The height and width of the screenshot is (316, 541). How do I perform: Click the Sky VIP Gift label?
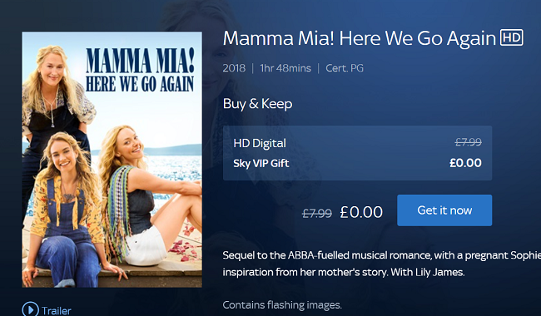261,163
